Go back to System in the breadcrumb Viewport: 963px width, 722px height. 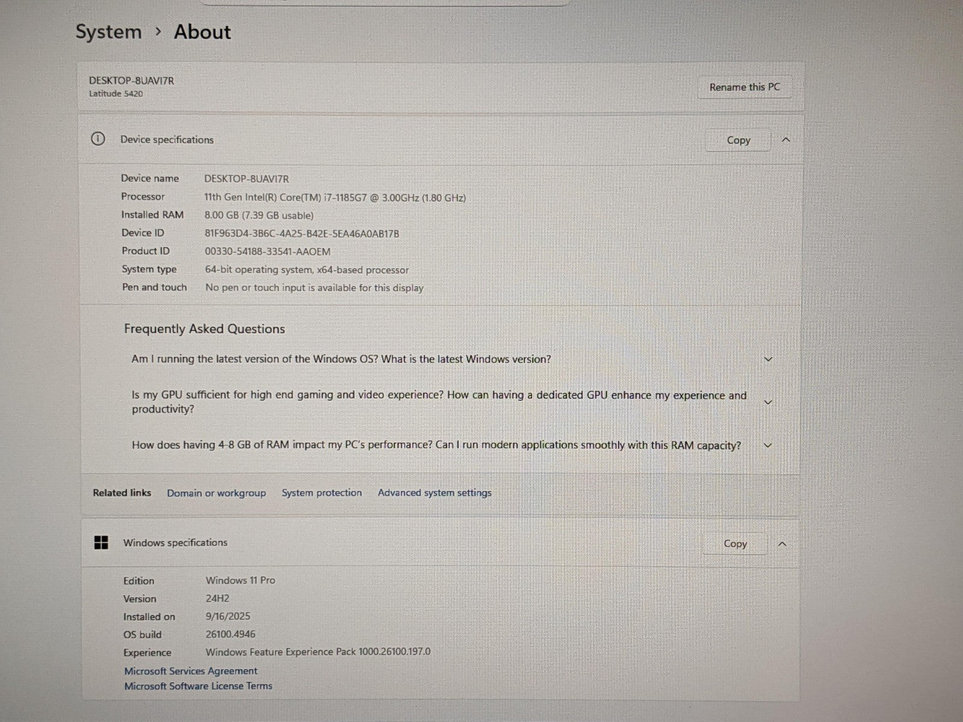pyautogui.click(x=108, y=32)
